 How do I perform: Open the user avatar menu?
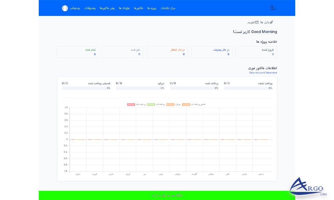[65, 8]
